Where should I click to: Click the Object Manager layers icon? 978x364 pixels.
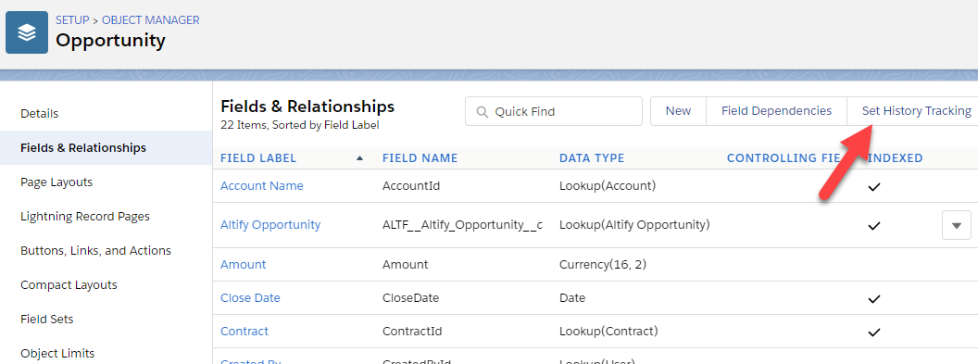tap(27, 31)
